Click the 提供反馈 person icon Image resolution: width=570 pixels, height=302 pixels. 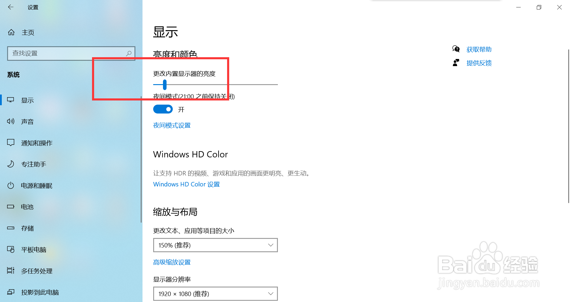456,63
